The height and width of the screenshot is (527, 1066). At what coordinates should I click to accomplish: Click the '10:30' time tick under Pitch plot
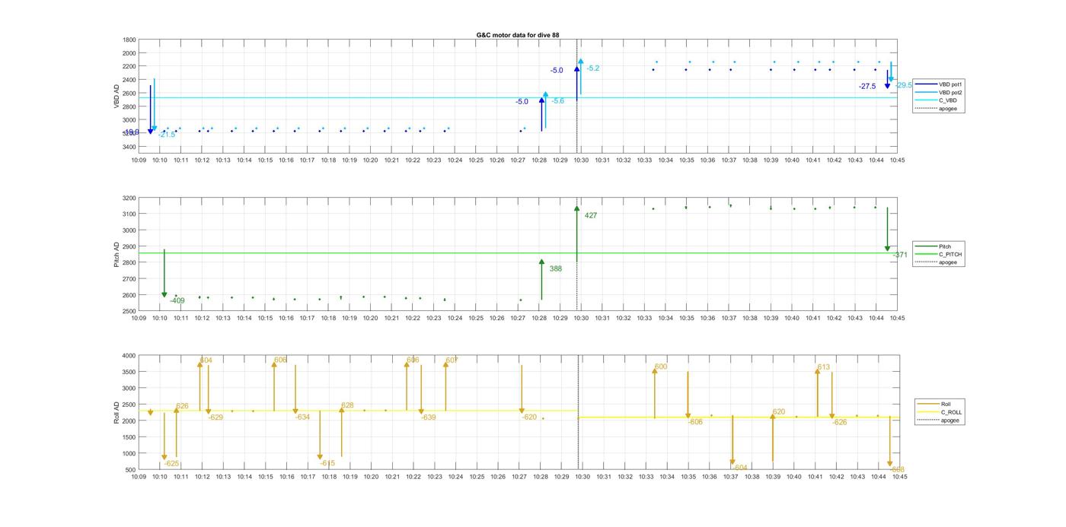point(581,318)
